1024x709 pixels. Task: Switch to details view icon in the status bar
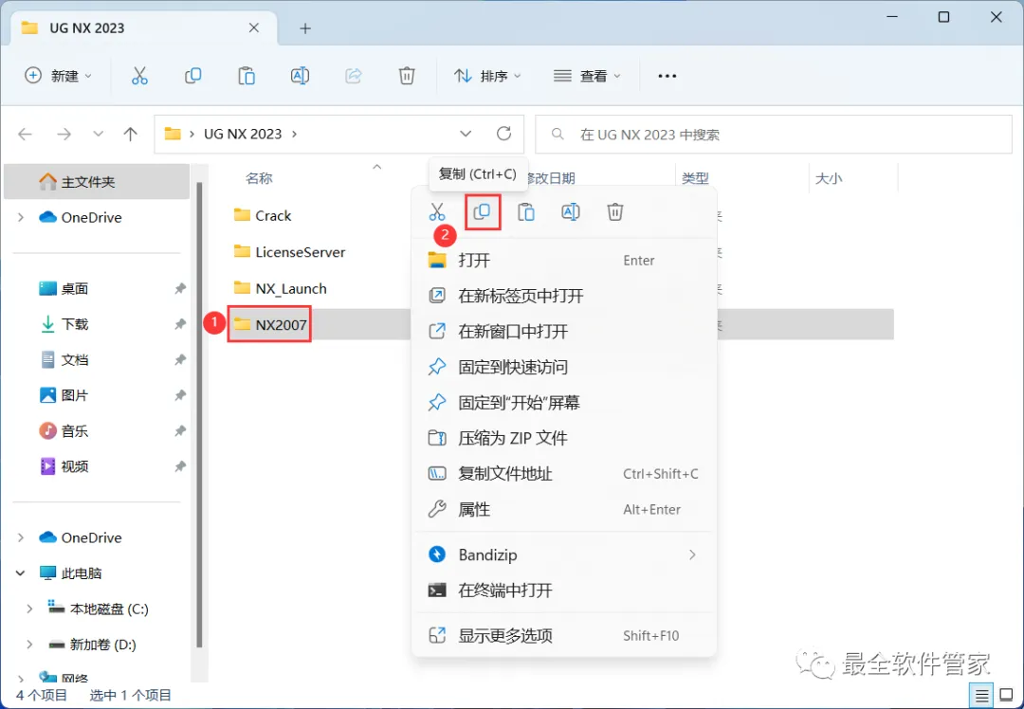tap(981, 696)
